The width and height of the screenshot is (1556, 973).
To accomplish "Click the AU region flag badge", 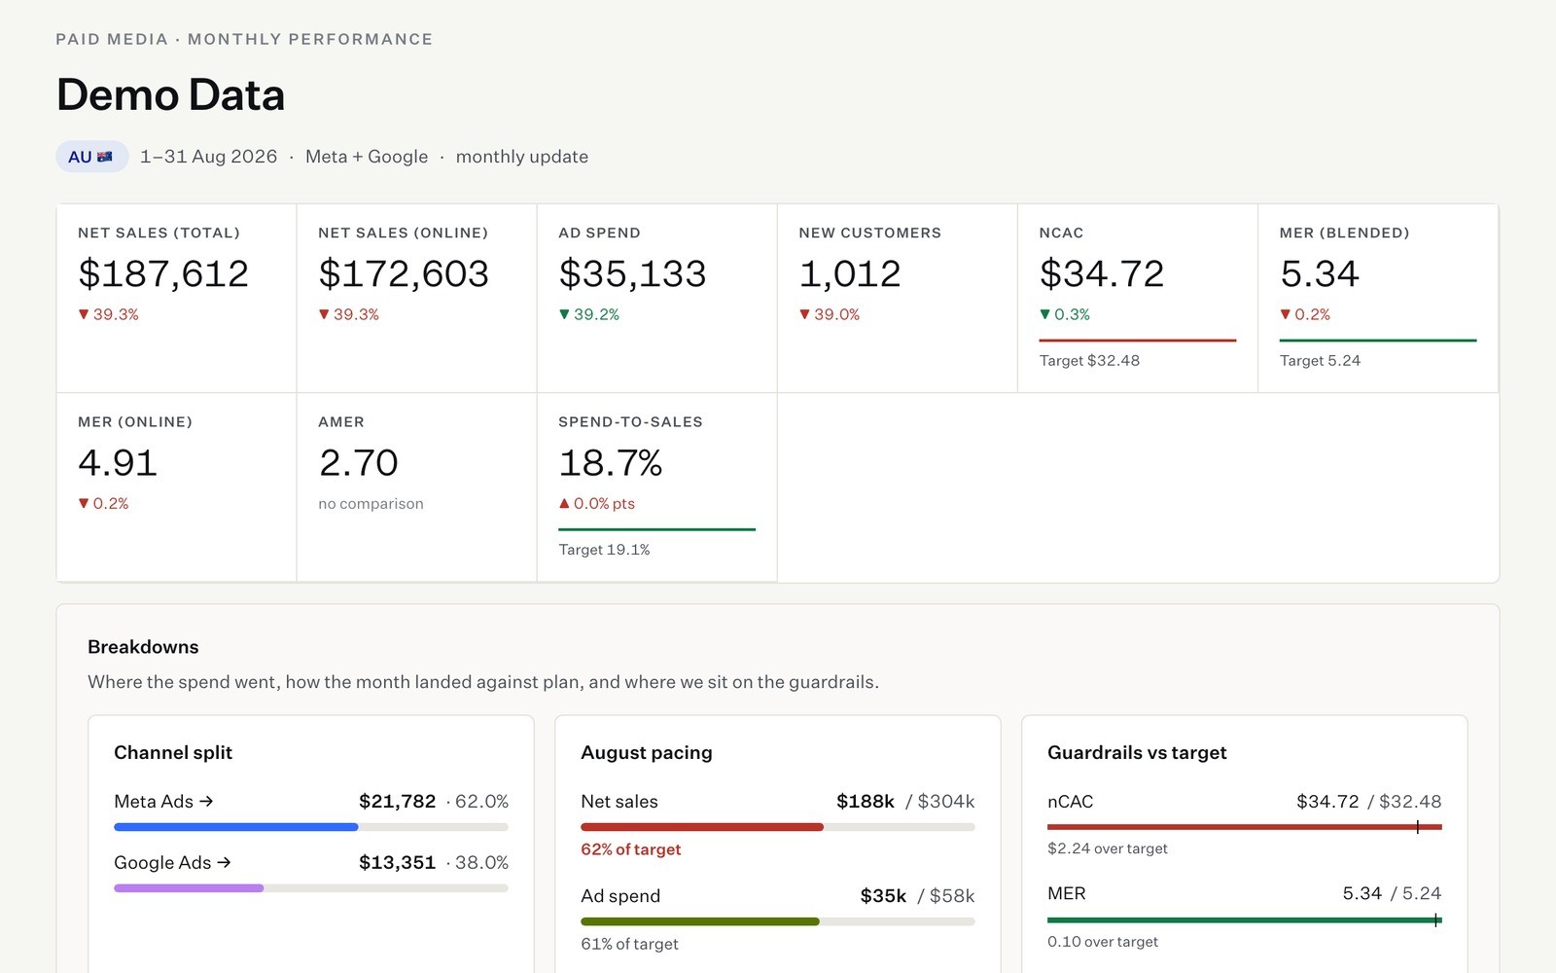I will 91,157.
